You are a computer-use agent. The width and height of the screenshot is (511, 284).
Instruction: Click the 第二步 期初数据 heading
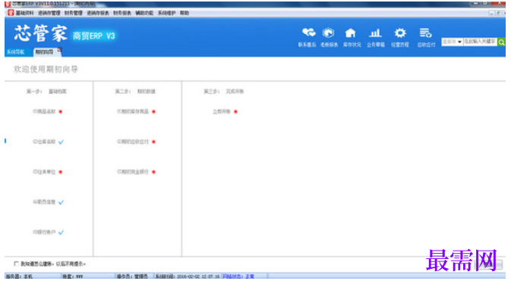pyautogui.click(x=135, y=92)
